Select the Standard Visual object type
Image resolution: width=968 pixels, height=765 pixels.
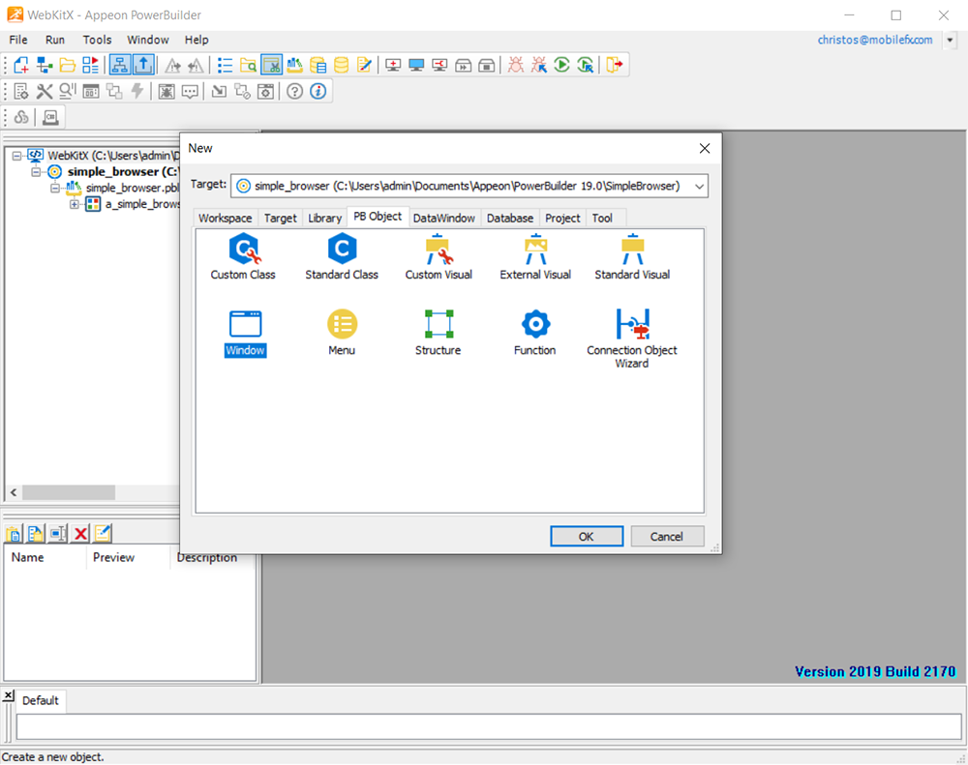[631, 250]
